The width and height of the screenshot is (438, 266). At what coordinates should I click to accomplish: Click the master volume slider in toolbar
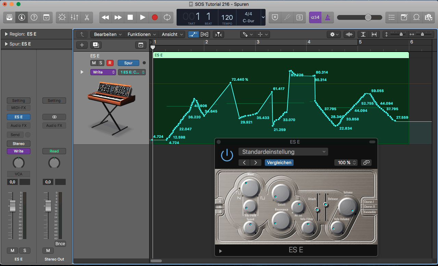359,17
